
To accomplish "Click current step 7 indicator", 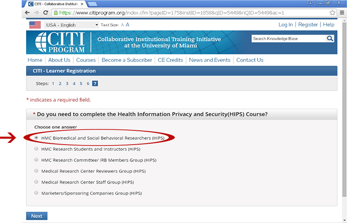I will click(x=95, y=84).
